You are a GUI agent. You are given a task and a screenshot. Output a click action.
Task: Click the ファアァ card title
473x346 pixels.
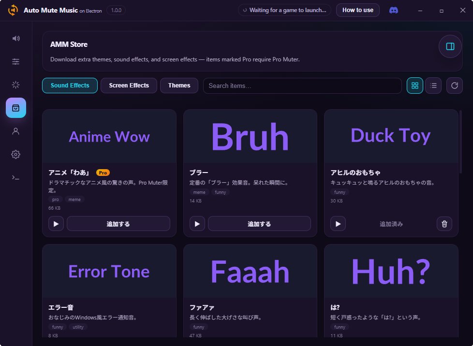202,307
